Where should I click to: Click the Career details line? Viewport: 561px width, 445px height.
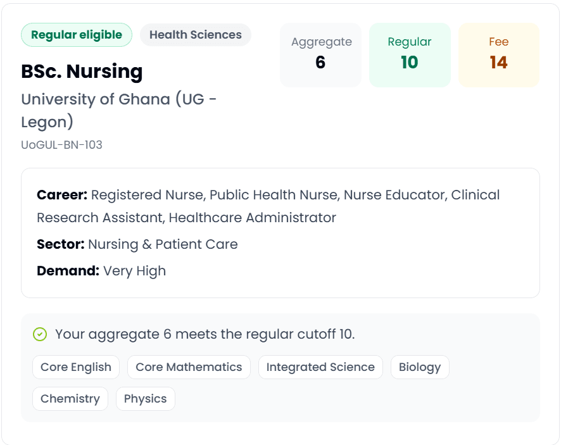(268, 206)
